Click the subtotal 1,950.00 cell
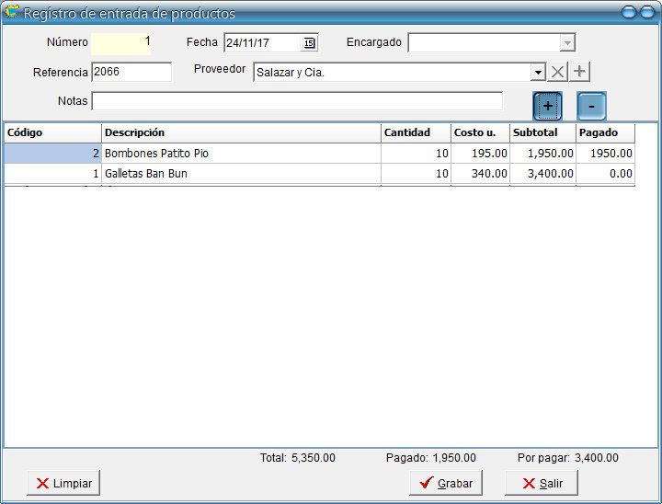 click(x=543, y=154)
